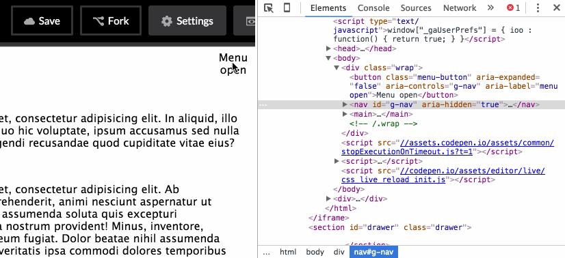
Task: Select the closing </html> tag line
Action: (341, 208)
